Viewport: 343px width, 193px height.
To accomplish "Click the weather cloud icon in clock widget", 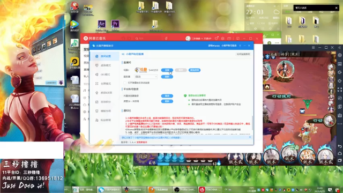I will click(x=277, y=12).
